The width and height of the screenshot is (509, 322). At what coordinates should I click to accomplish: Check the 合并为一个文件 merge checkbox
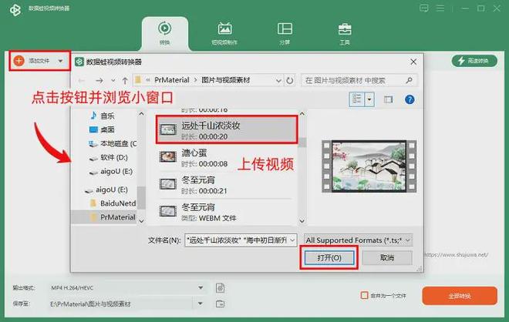(x=364, y=295)
